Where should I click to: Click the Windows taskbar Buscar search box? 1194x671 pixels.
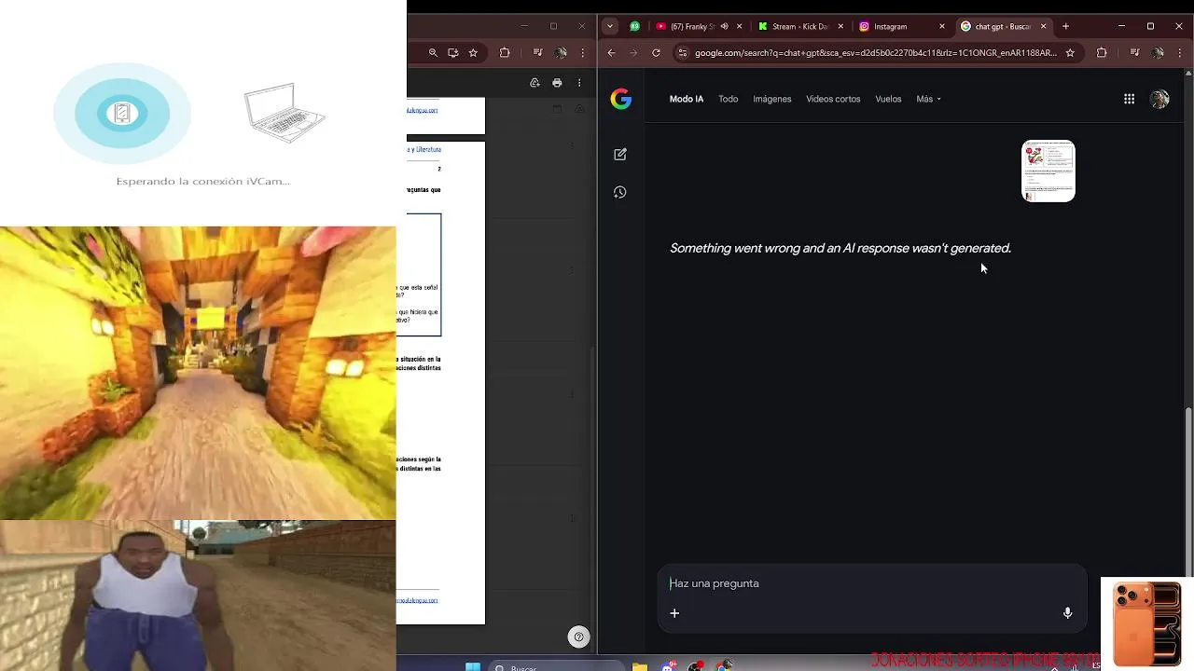pos(555,666)
